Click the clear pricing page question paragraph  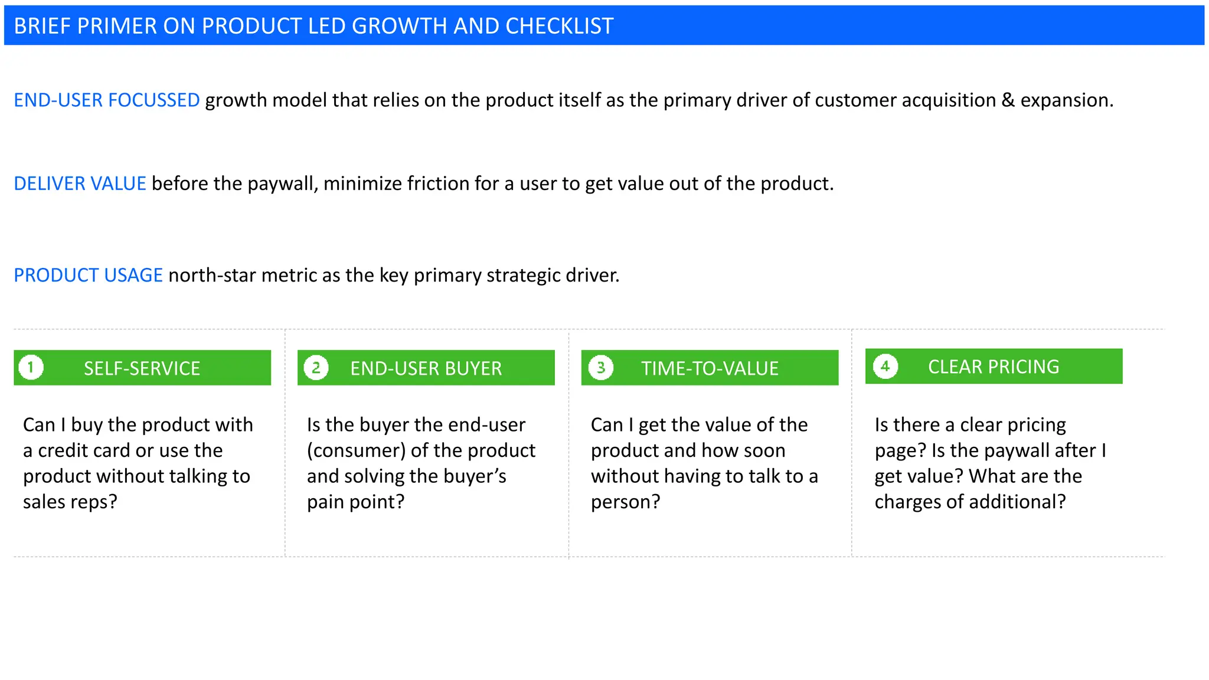[990, 463]
